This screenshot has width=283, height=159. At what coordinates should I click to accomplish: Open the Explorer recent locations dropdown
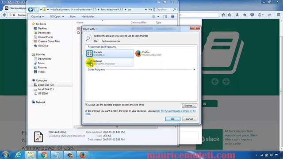tap(41, 10)
